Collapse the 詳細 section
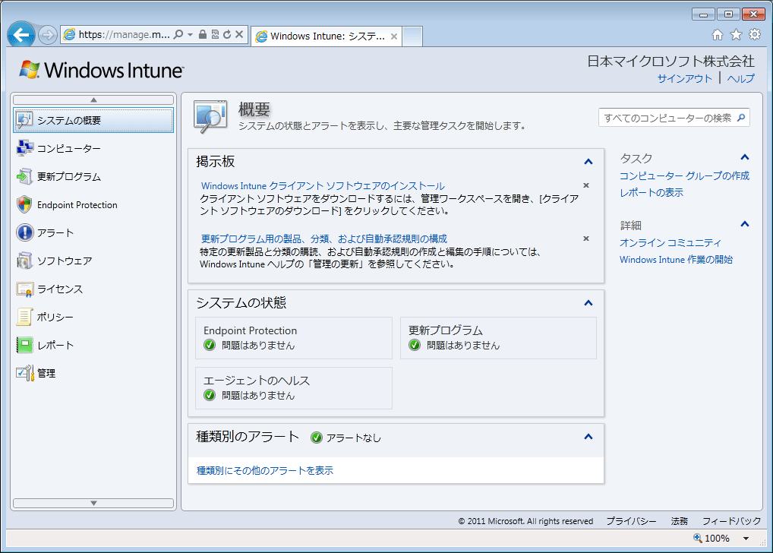The height and width of the screenshot is (553, 773). click(745, 224)
